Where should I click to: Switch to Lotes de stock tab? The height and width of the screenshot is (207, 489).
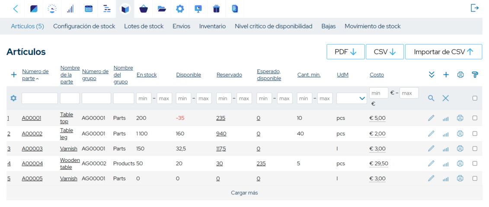point(144,26)
